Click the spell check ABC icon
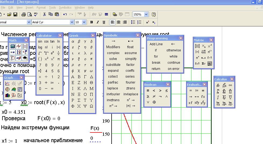This screenshot has width=263, height=144. click(x=36, y=14)
